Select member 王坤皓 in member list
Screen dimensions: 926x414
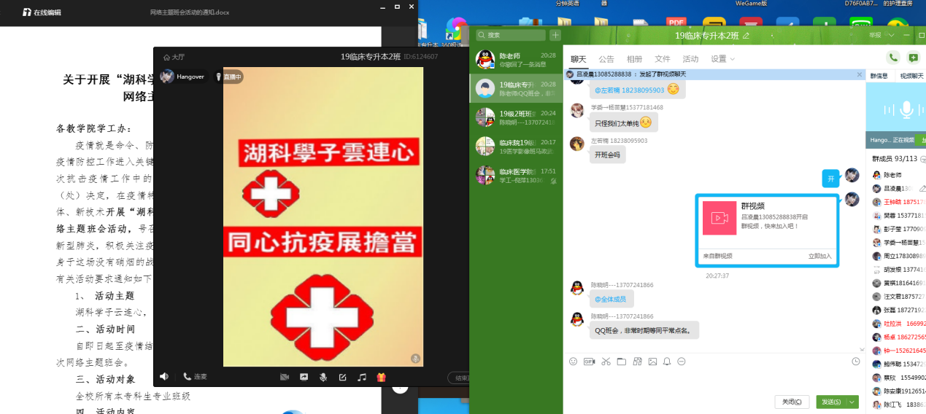900,202
